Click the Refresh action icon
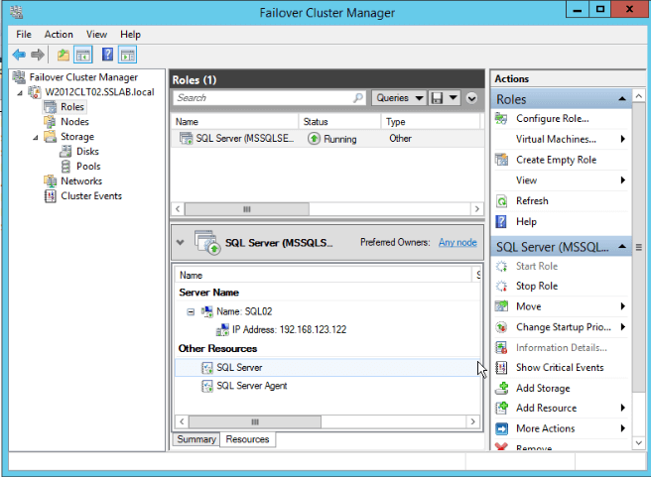The height and width of the screenshot is (477, 651). (x=501, y=200)
